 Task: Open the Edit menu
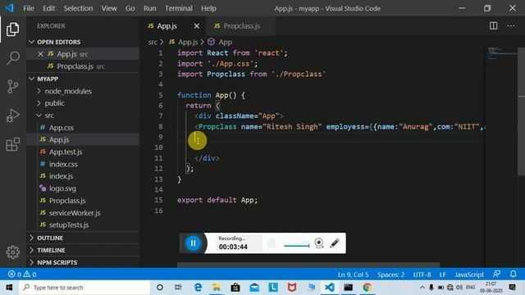48,8
